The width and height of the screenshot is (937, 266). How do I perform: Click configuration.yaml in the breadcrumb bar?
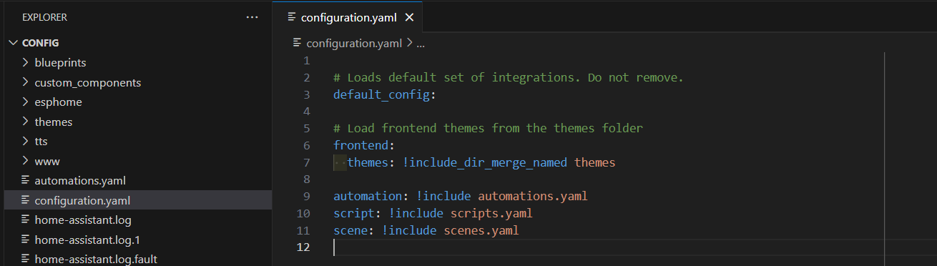354,43
